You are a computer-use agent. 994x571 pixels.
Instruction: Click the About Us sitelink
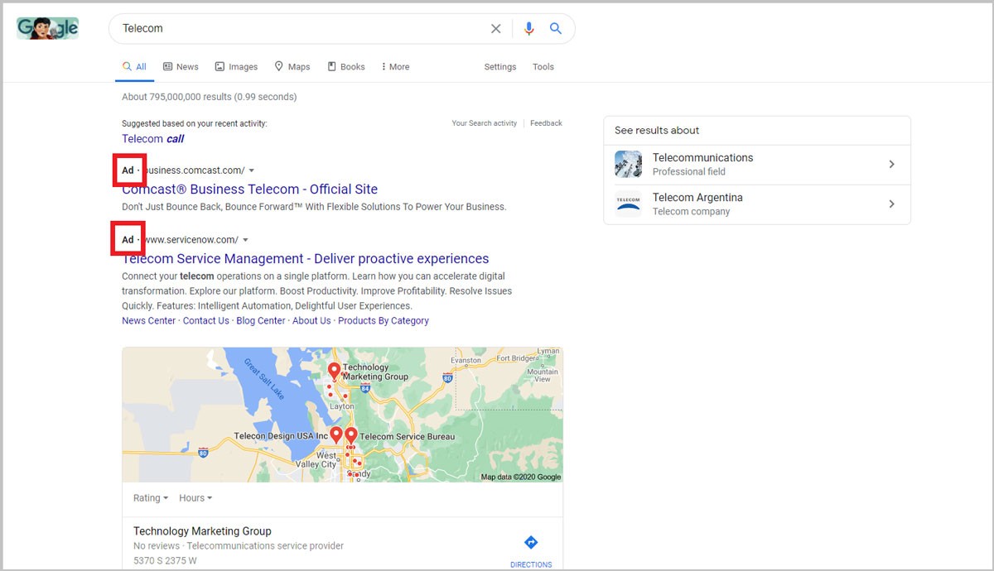point(311,321)
